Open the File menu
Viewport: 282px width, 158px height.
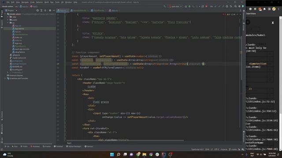[x=8, y=2]
